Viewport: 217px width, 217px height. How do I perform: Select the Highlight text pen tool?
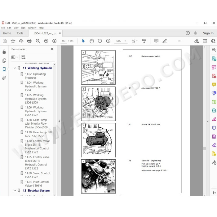[x=165, y=41]
